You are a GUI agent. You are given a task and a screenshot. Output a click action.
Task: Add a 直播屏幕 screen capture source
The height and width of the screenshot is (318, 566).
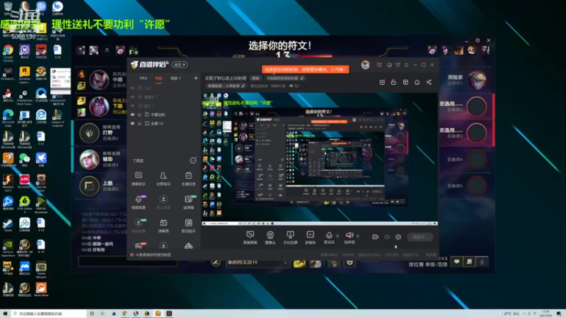point(250,237)
